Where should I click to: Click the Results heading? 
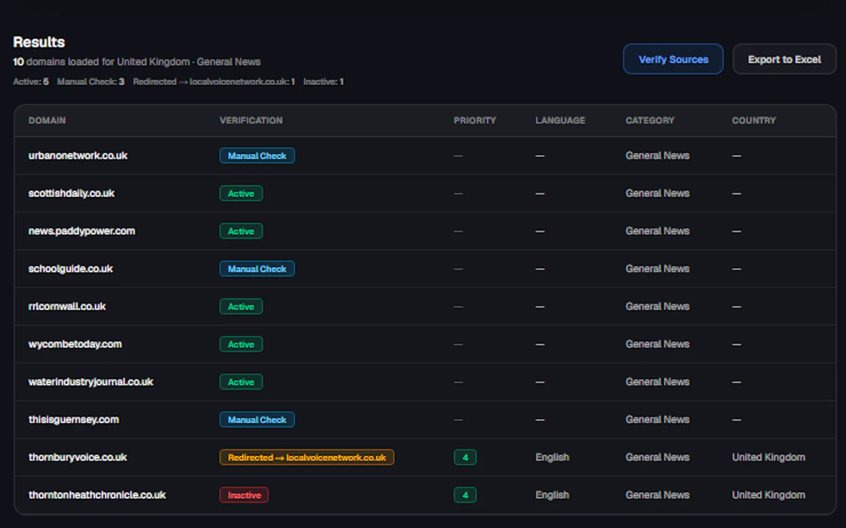pyautogui.click(x=39, y=42)
